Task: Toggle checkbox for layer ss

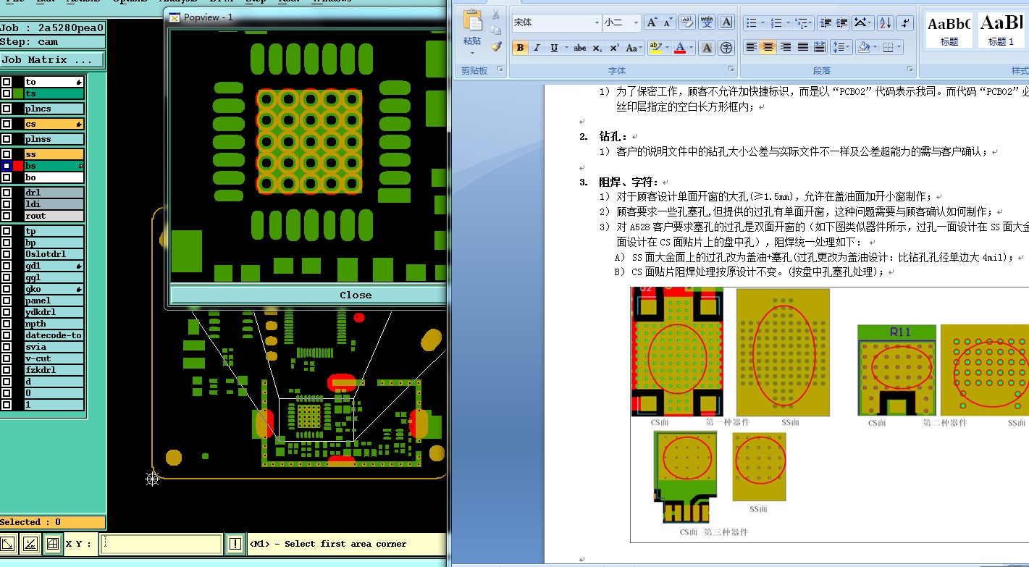Action: pos(7,154)
